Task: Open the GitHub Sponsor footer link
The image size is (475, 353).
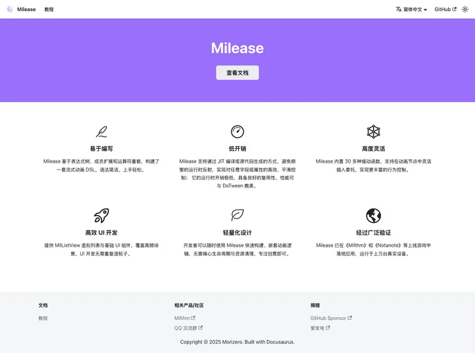Action: 331,318
